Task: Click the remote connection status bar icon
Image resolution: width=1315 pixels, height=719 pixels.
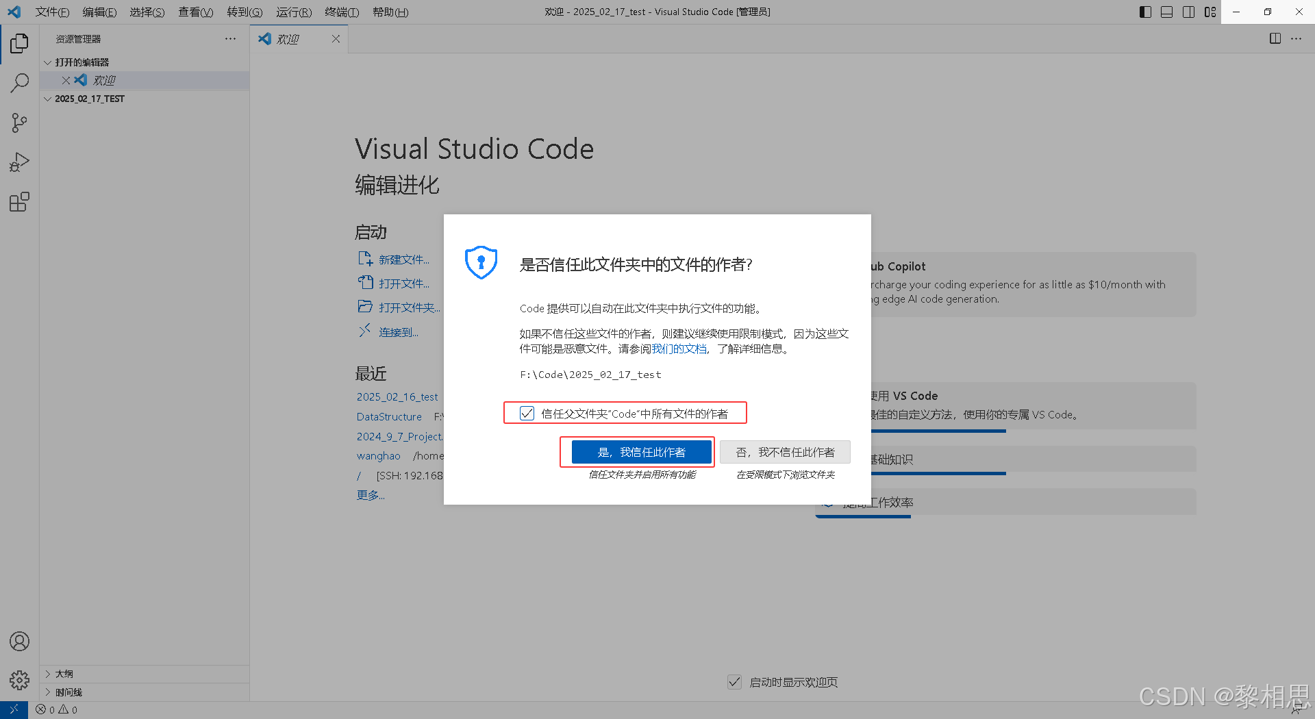Action: click(x=14, y=710)
